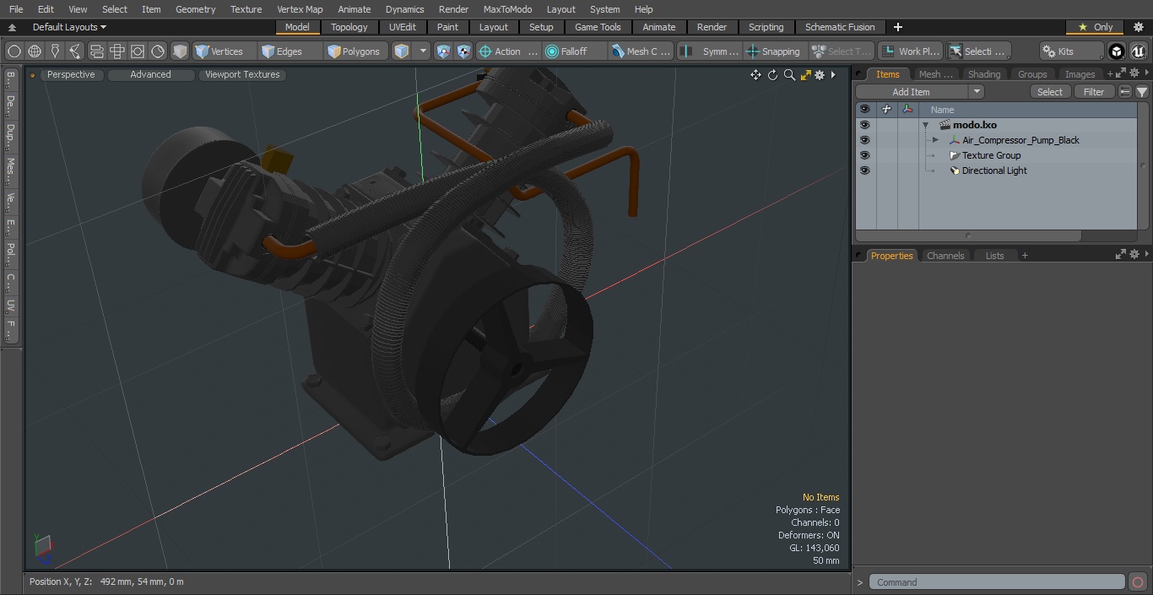Screen dimensions: 1153x595
Task: Click the viewport rotate icon
Action: point(772,75)
